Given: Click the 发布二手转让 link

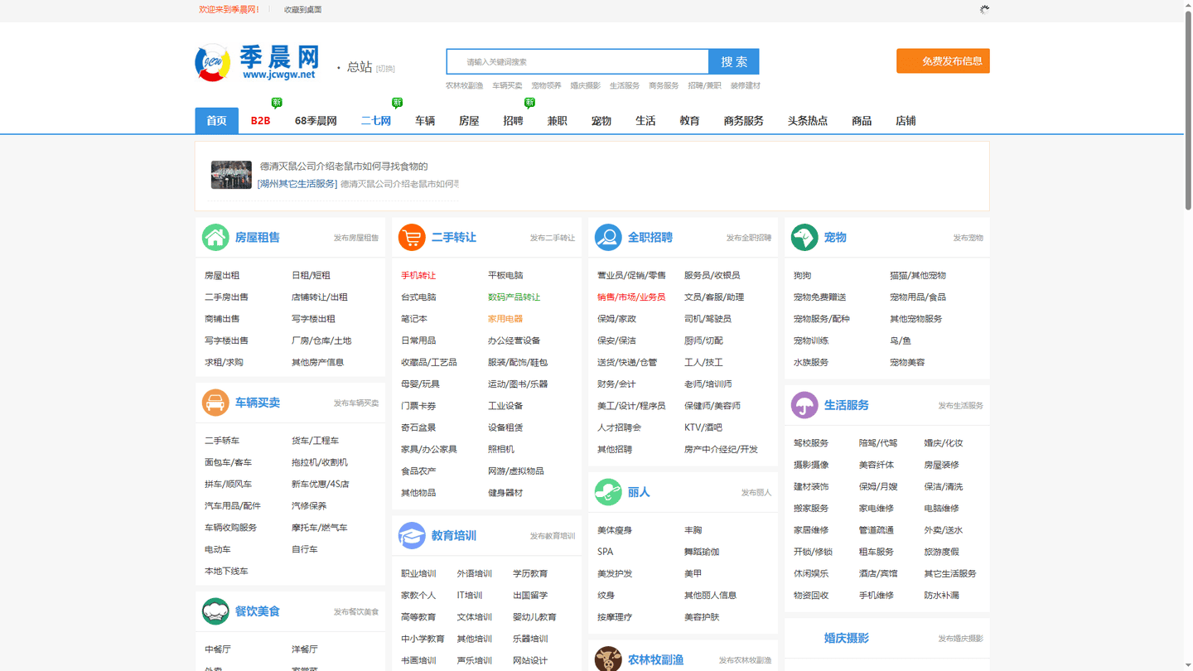Looking at the screenshot, I should [553, 238].
